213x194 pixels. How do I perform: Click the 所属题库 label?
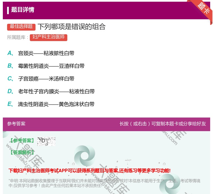coord(18,37)
